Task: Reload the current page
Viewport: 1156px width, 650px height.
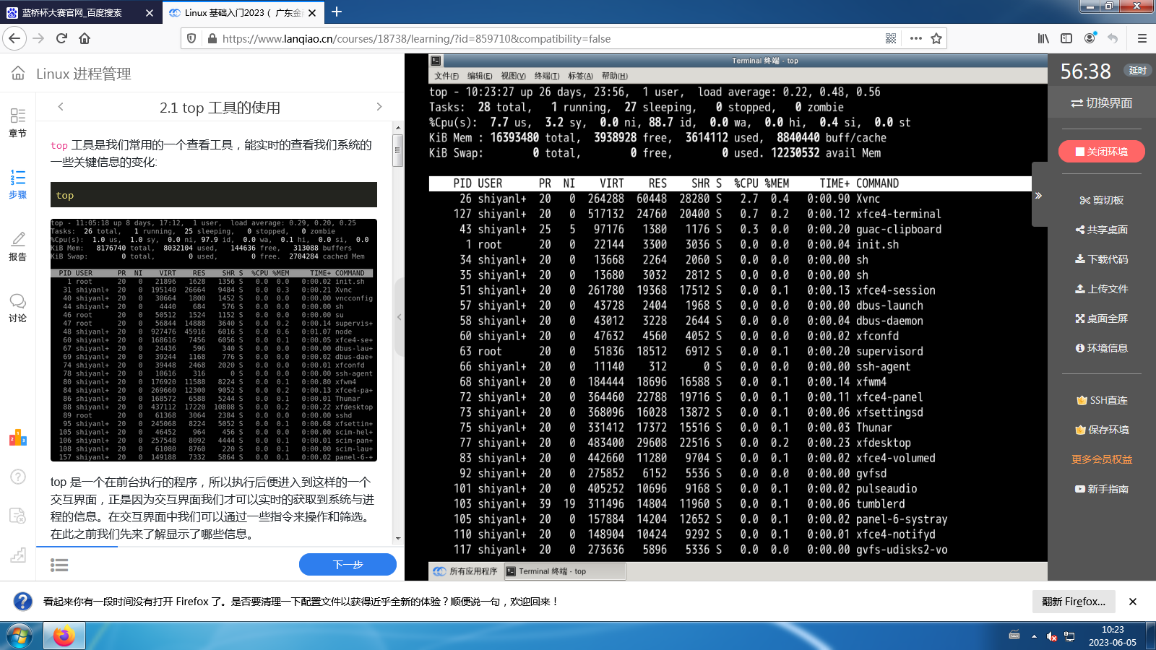Action: point(61,38)
